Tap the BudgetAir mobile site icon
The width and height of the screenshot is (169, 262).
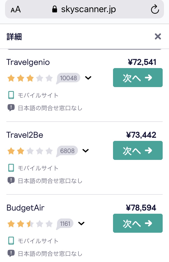pos(11,241)
